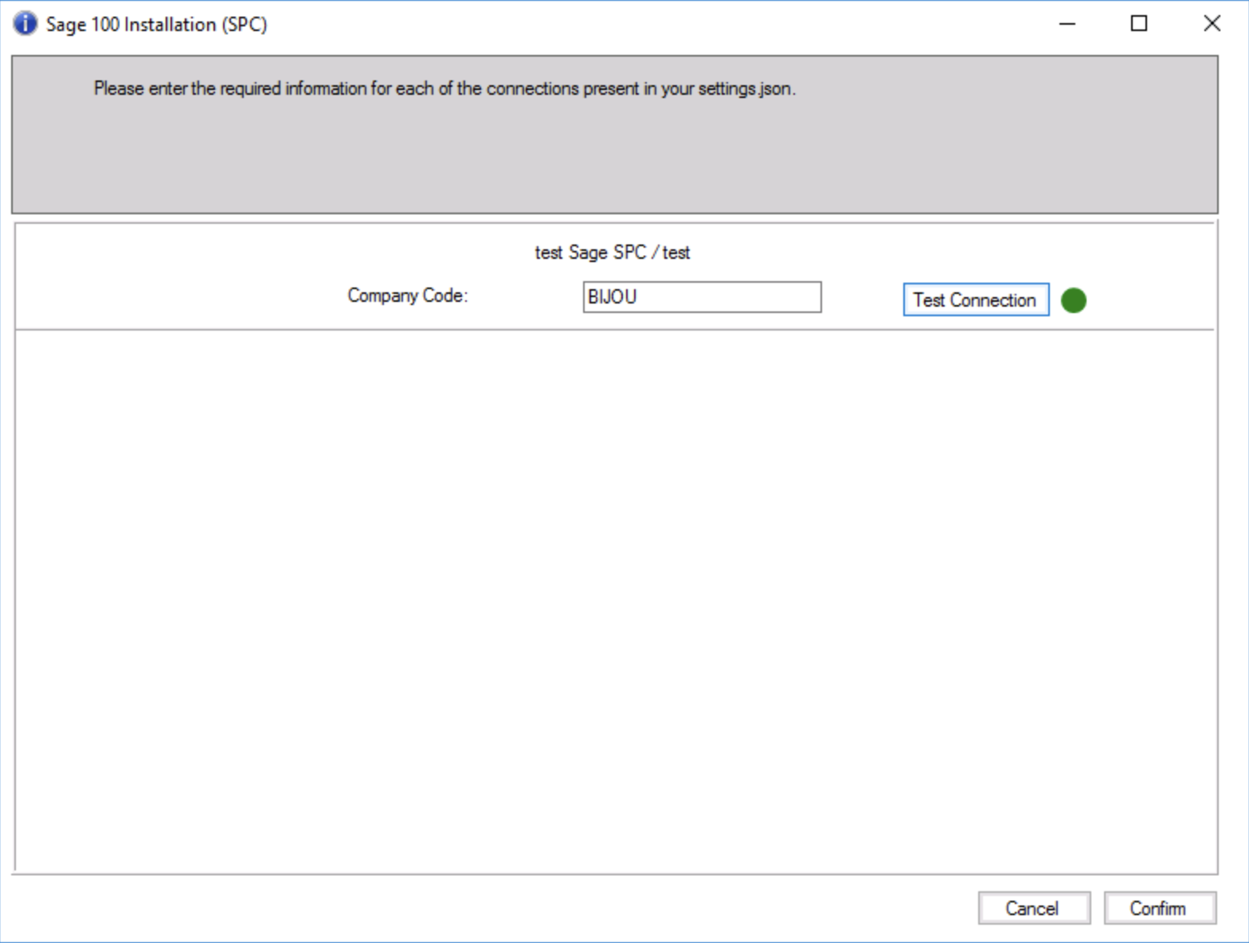Maximize the Sage 100 Installation window

tap(1139, 24)
